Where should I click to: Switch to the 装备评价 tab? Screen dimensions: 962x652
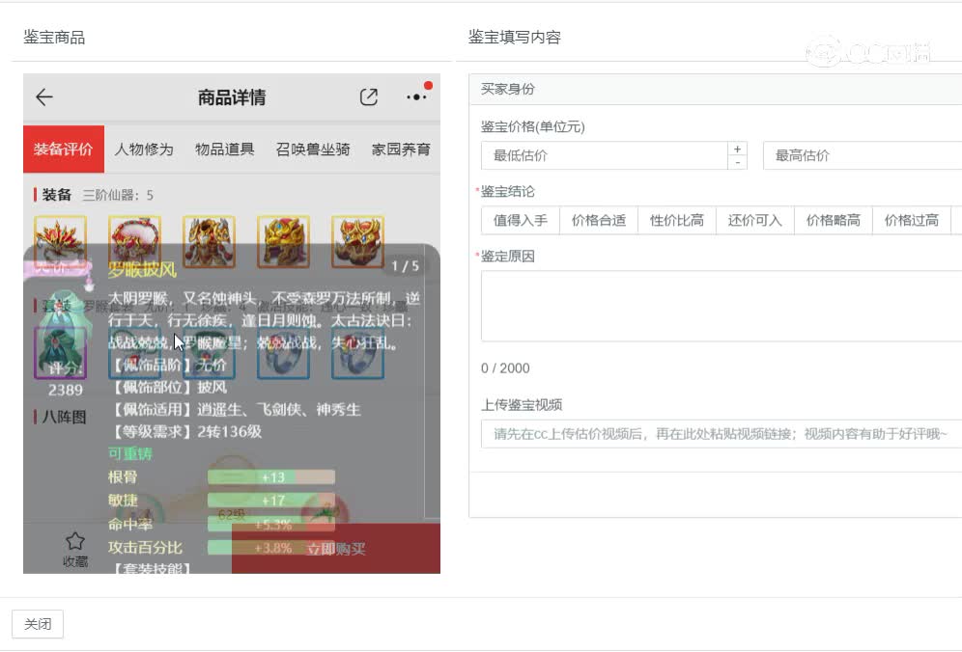coord(64,149)
